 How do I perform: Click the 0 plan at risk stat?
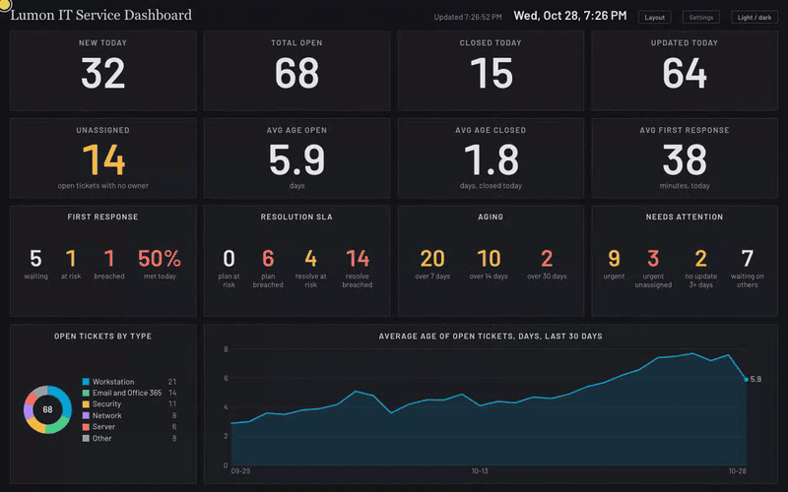click(229, 268)
